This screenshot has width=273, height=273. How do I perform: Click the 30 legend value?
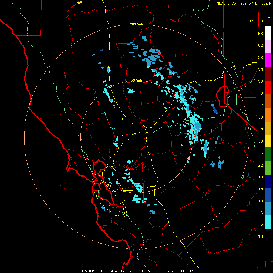pyautogui.click(x=261, y=141)
